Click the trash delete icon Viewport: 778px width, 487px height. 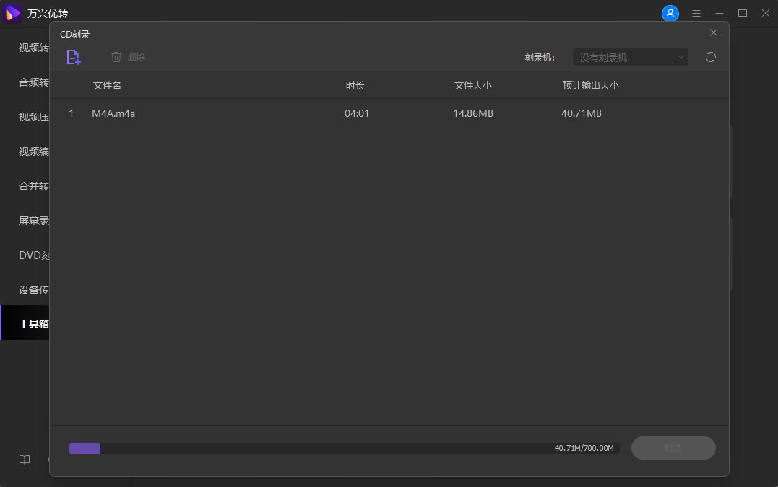tap(116, 57)
